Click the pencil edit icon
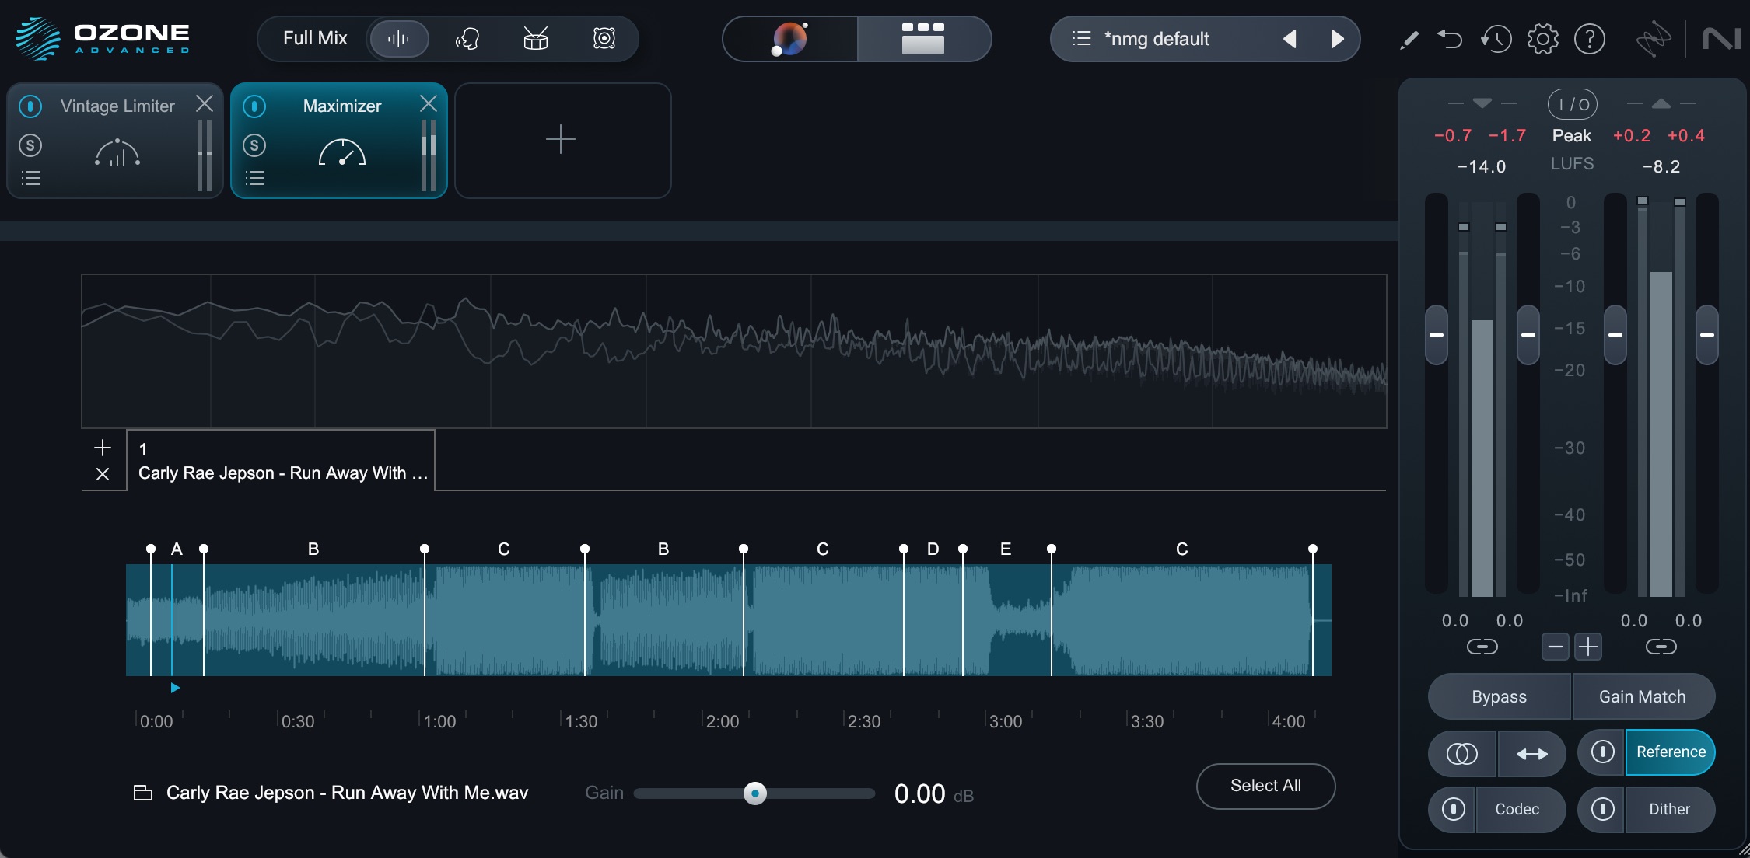 [x=1409, y=39]
